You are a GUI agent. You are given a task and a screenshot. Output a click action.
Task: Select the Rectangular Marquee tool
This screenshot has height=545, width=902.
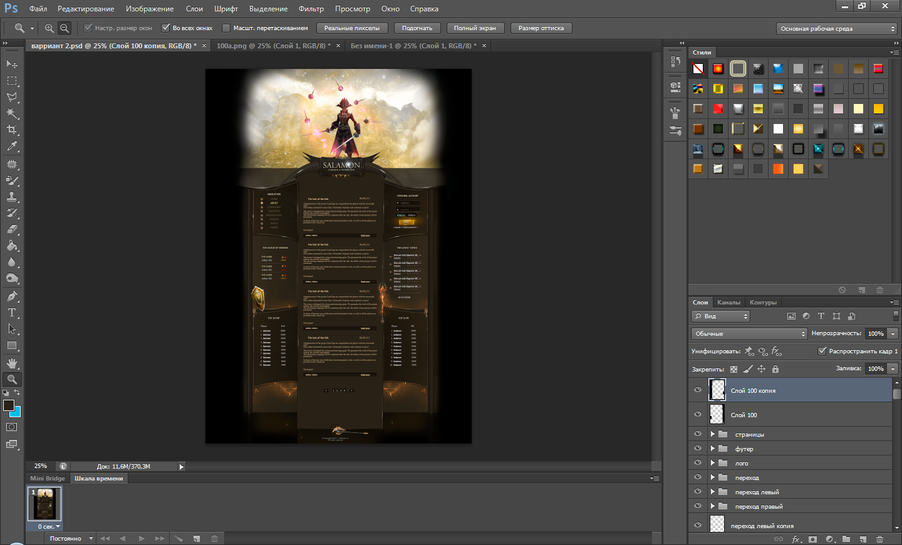[12, 80]
